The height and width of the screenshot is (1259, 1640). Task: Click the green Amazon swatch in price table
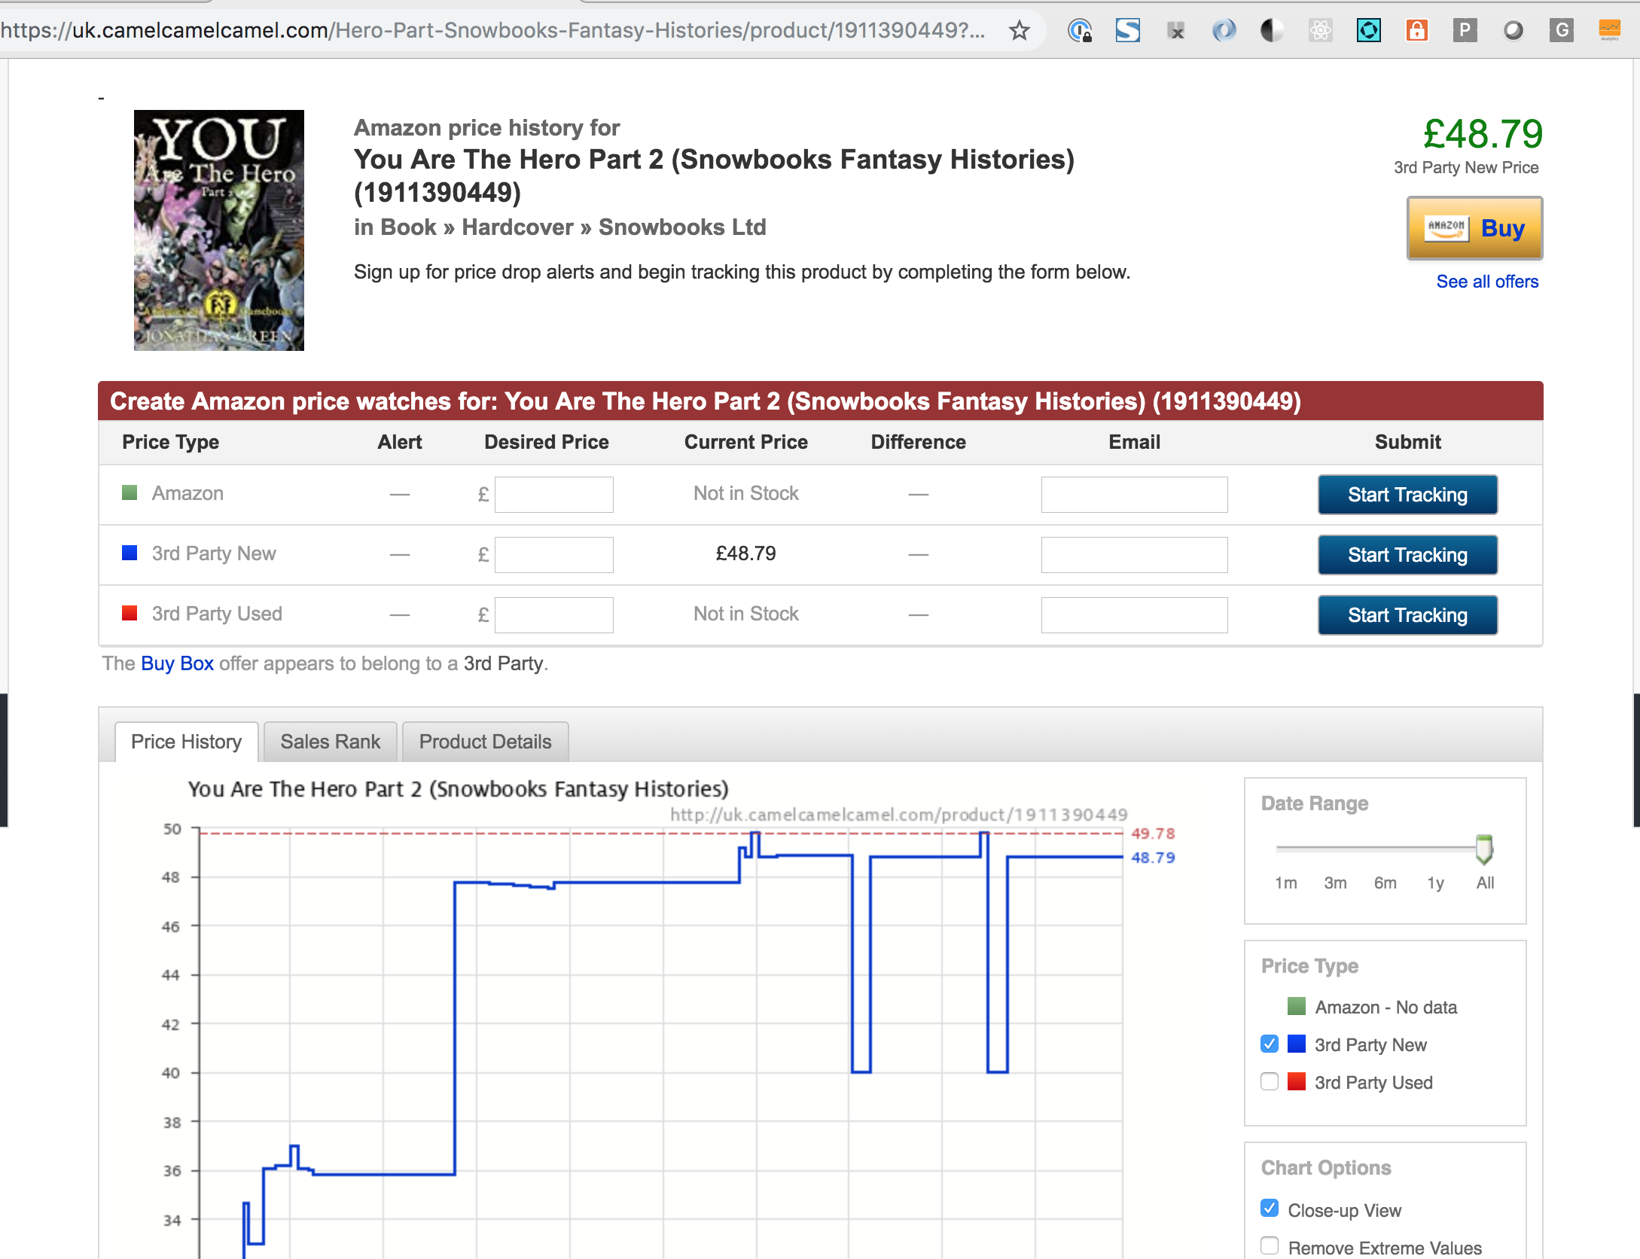coord(130,492)
